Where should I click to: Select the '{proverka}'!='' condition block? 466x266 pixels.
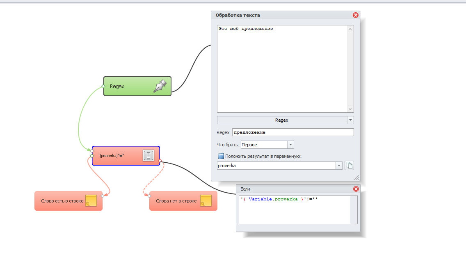pos(117,156)
